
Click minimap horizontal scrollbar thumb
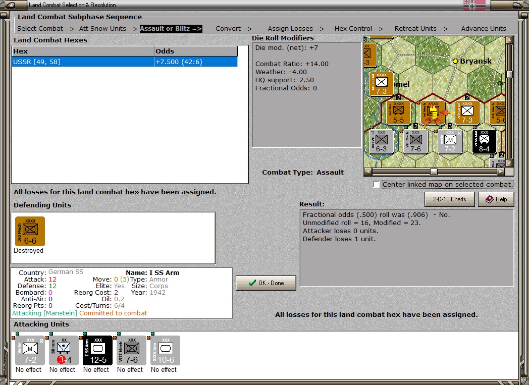tap(434, 172)
